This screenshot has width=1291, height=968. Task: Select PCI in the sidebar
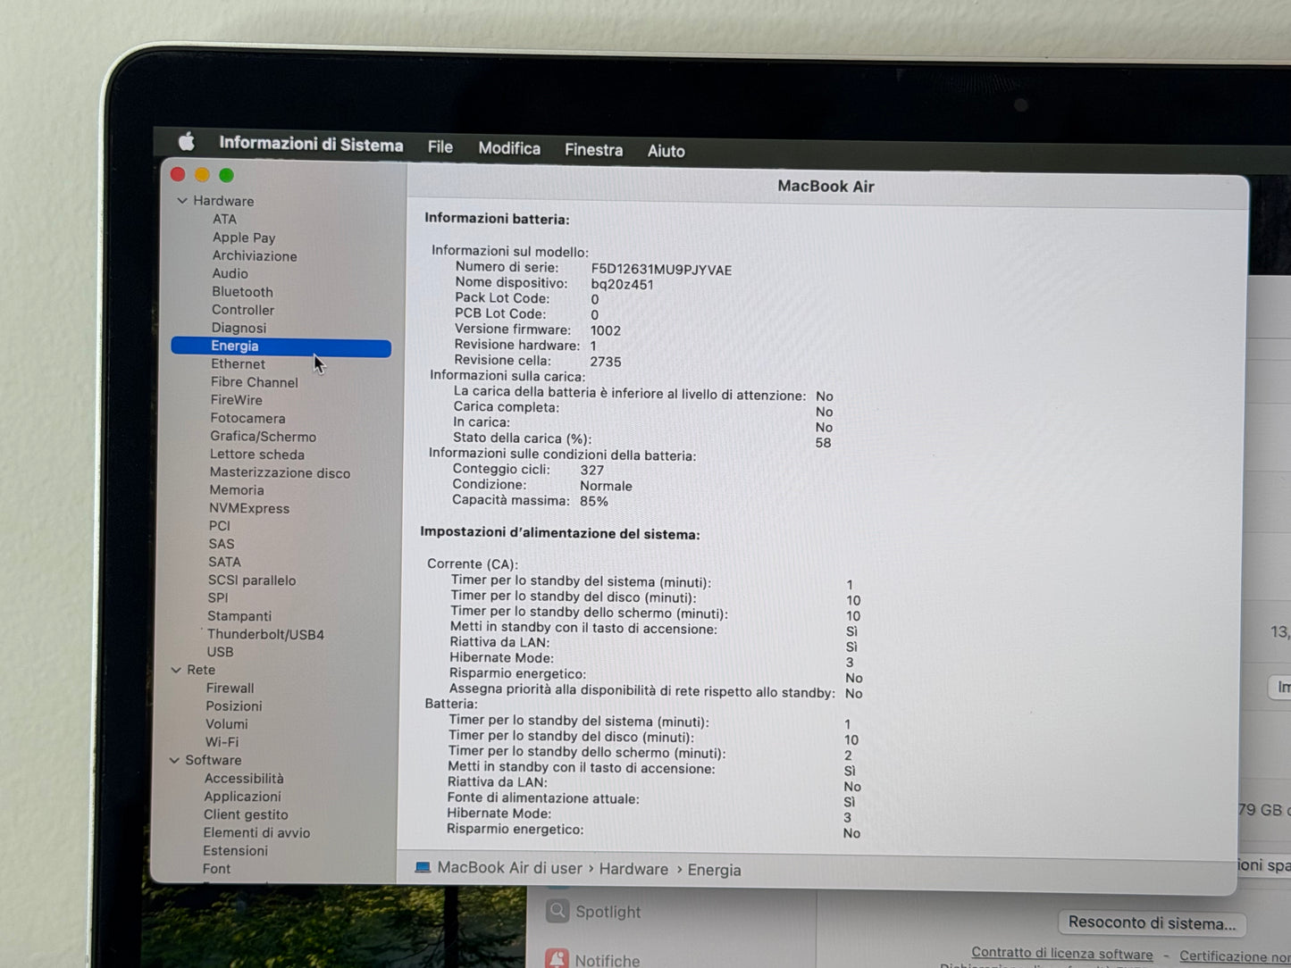coord(219,526)
